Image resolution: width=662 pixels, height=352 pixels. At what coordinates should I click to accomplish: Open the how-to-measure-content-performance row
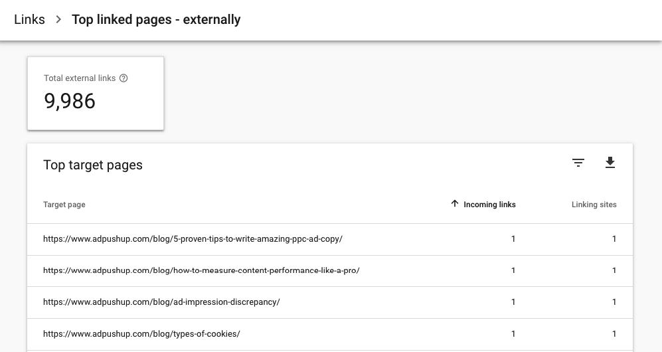click(x=201, y=270)
